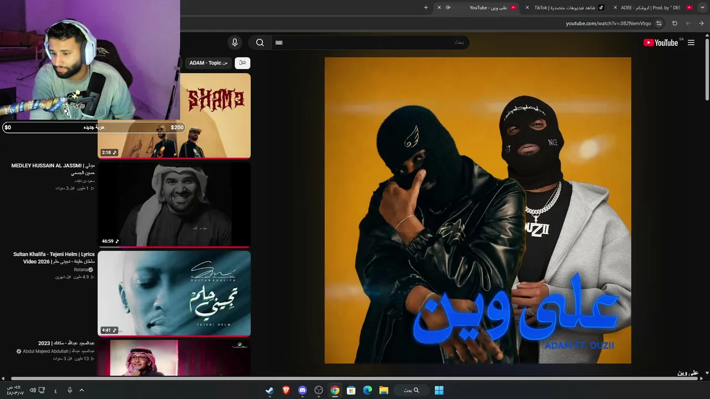
Task: Open the "MEDLEY HUSSAIN AL JASSMI" video title
Action: pyautogui.click(x=53, y=169)
